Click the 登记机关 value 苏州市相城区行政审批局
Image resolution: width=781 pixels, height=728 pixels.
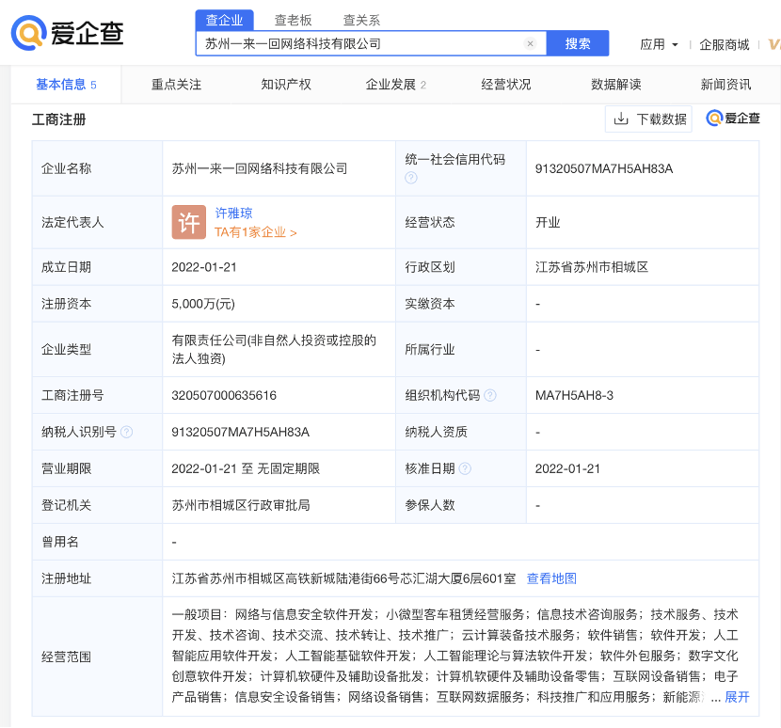241,505
